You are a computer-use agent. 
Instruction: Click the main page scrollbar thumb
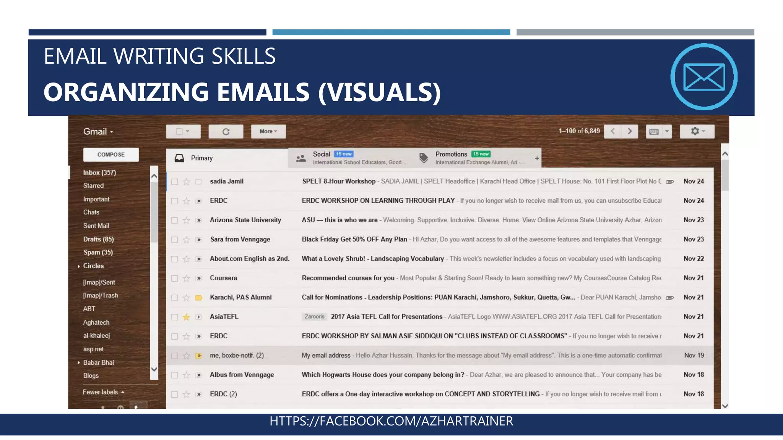[x=725, y=176]
